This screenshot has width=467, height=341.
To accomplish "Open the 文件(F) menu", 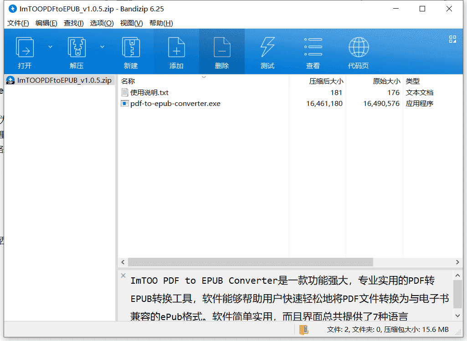I will [x=18, y=23].
